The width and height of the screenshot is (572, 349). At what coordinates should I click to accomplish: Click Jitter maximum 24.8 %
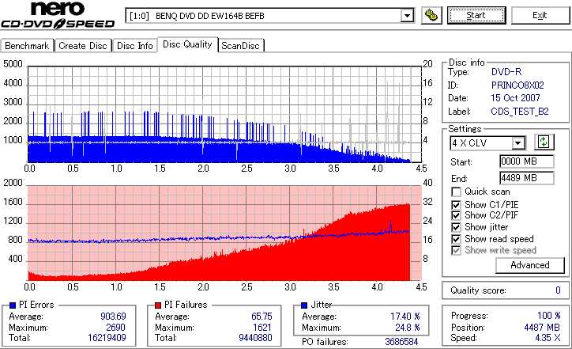[408, 328]
